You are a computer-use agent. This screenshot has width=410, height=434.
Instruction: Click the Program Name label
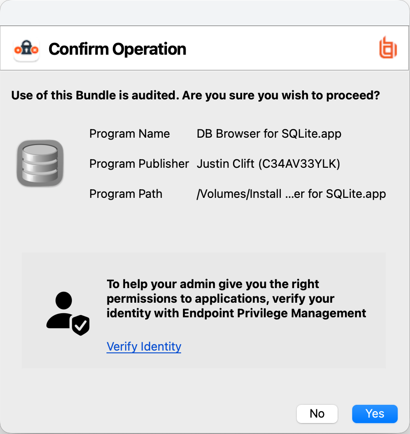coord(129,134)
